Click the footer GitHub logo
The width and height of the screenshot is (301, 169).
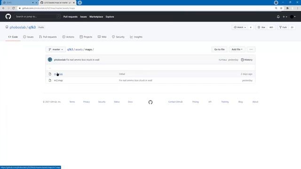coord(150,102)
